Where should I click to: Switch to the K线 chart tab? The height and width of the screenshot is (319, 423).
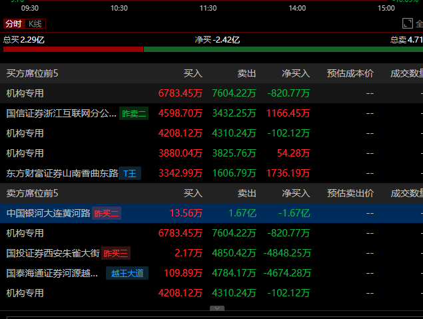click(35, 24)
